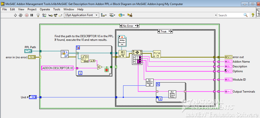Screen dimensions: 260x118
Task: Open the Operate menu
Action: pos(45,9)
